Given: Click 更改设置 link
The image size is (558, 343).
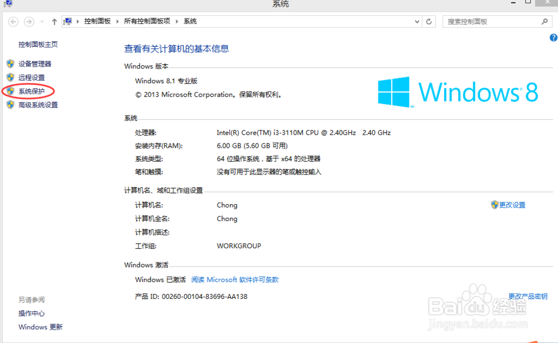Looking at the screenshot, I should click(x=512, y=205).
